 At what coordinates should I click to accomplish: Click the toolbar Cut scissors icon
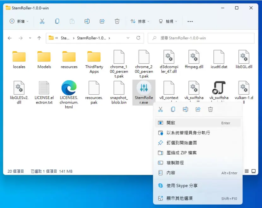(42, 21)
